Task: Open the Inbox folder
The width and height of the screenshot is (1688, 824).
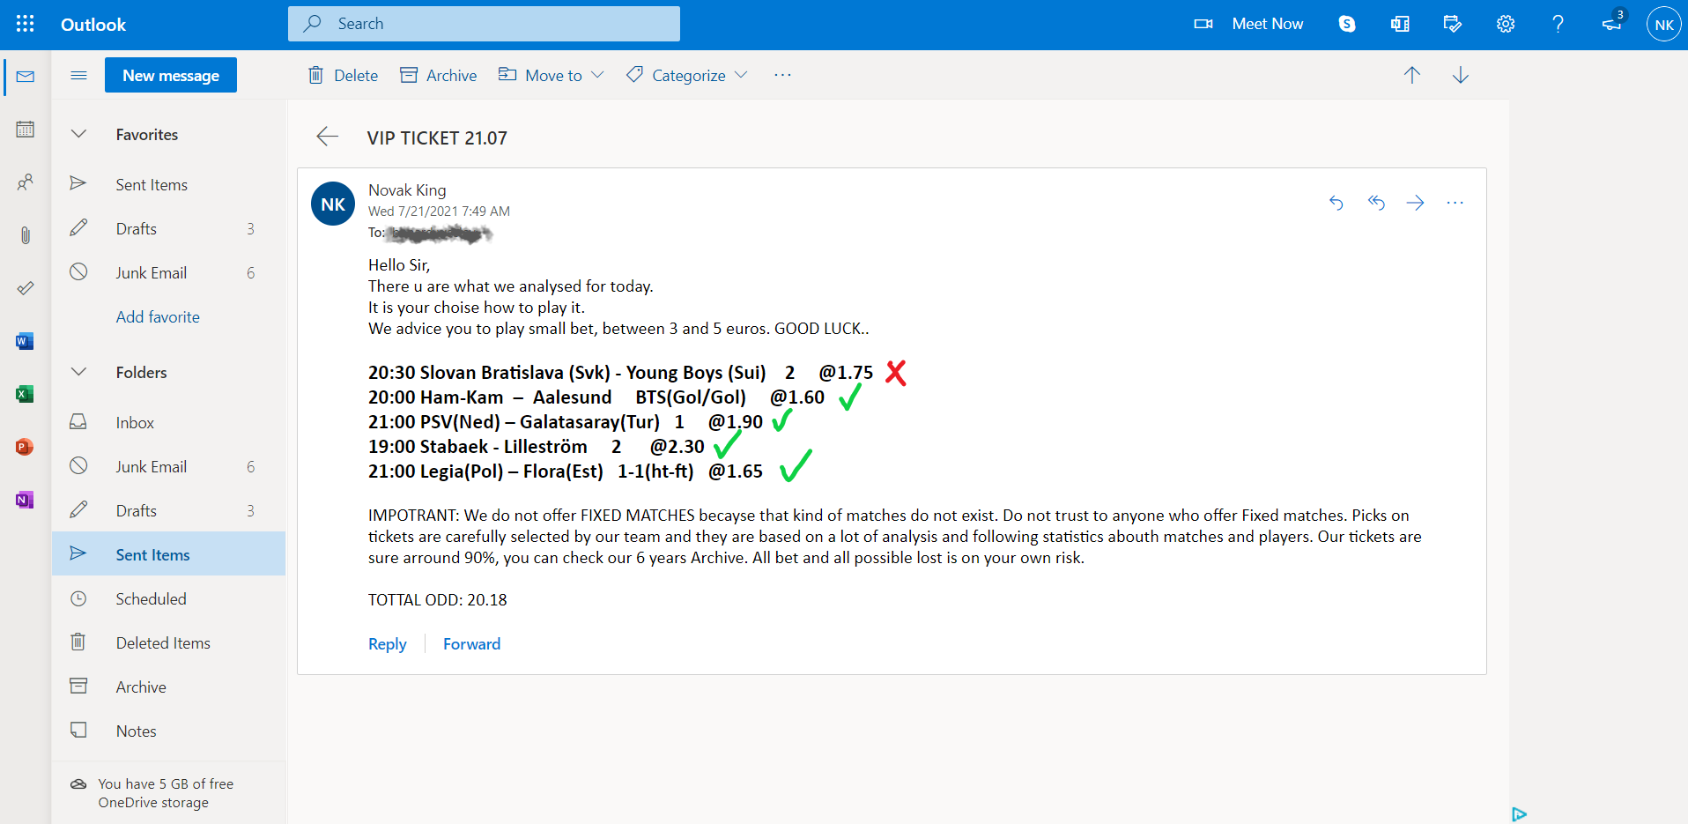Action: [168, 422]
